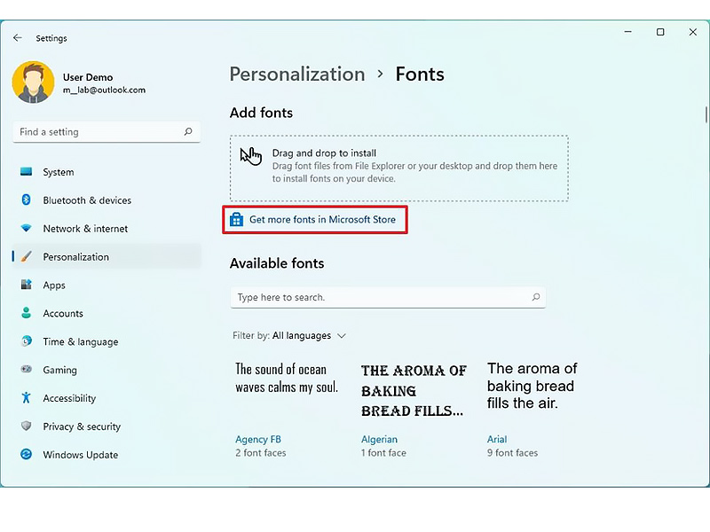
Task: Open System settings via monitor icon
Action: [27, 171]
